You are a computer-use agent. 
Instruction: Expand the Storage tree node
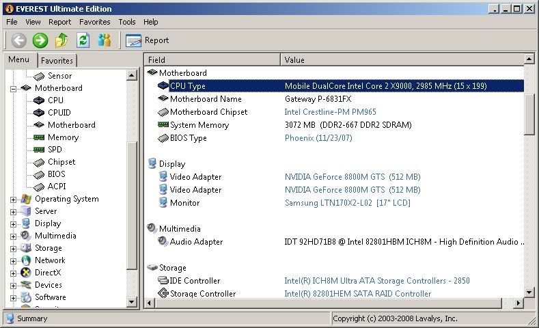pos(13,249)
